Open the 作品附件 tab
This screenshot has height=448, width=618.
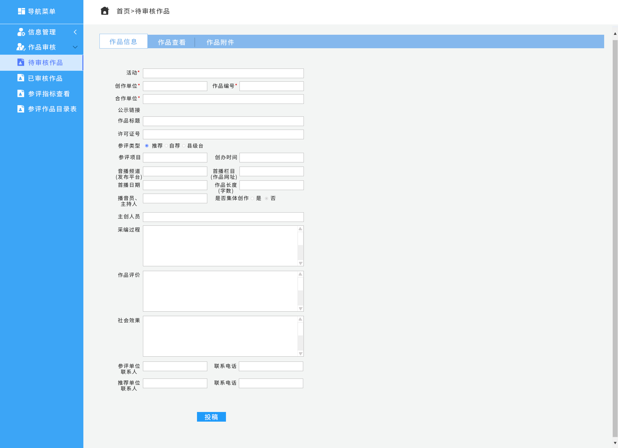click(220, 42)
